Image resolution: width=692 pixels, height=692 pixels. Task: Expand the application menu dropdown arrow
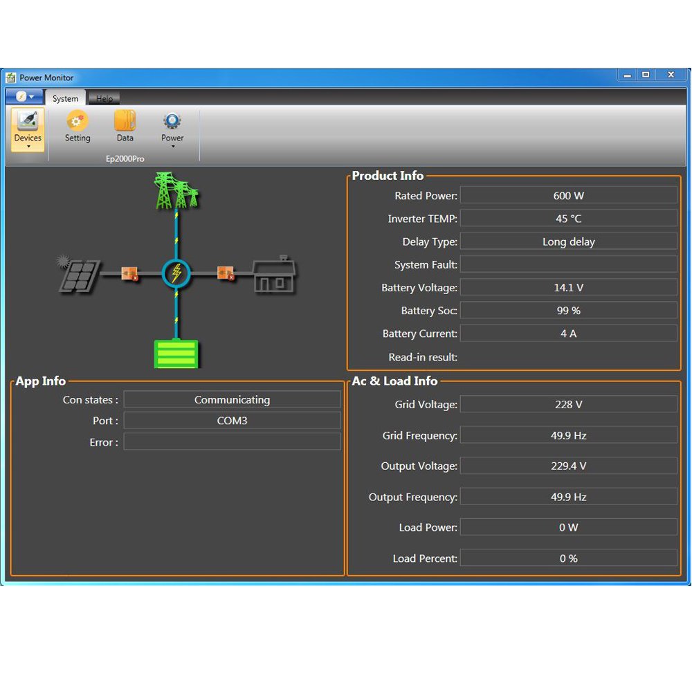32,97
